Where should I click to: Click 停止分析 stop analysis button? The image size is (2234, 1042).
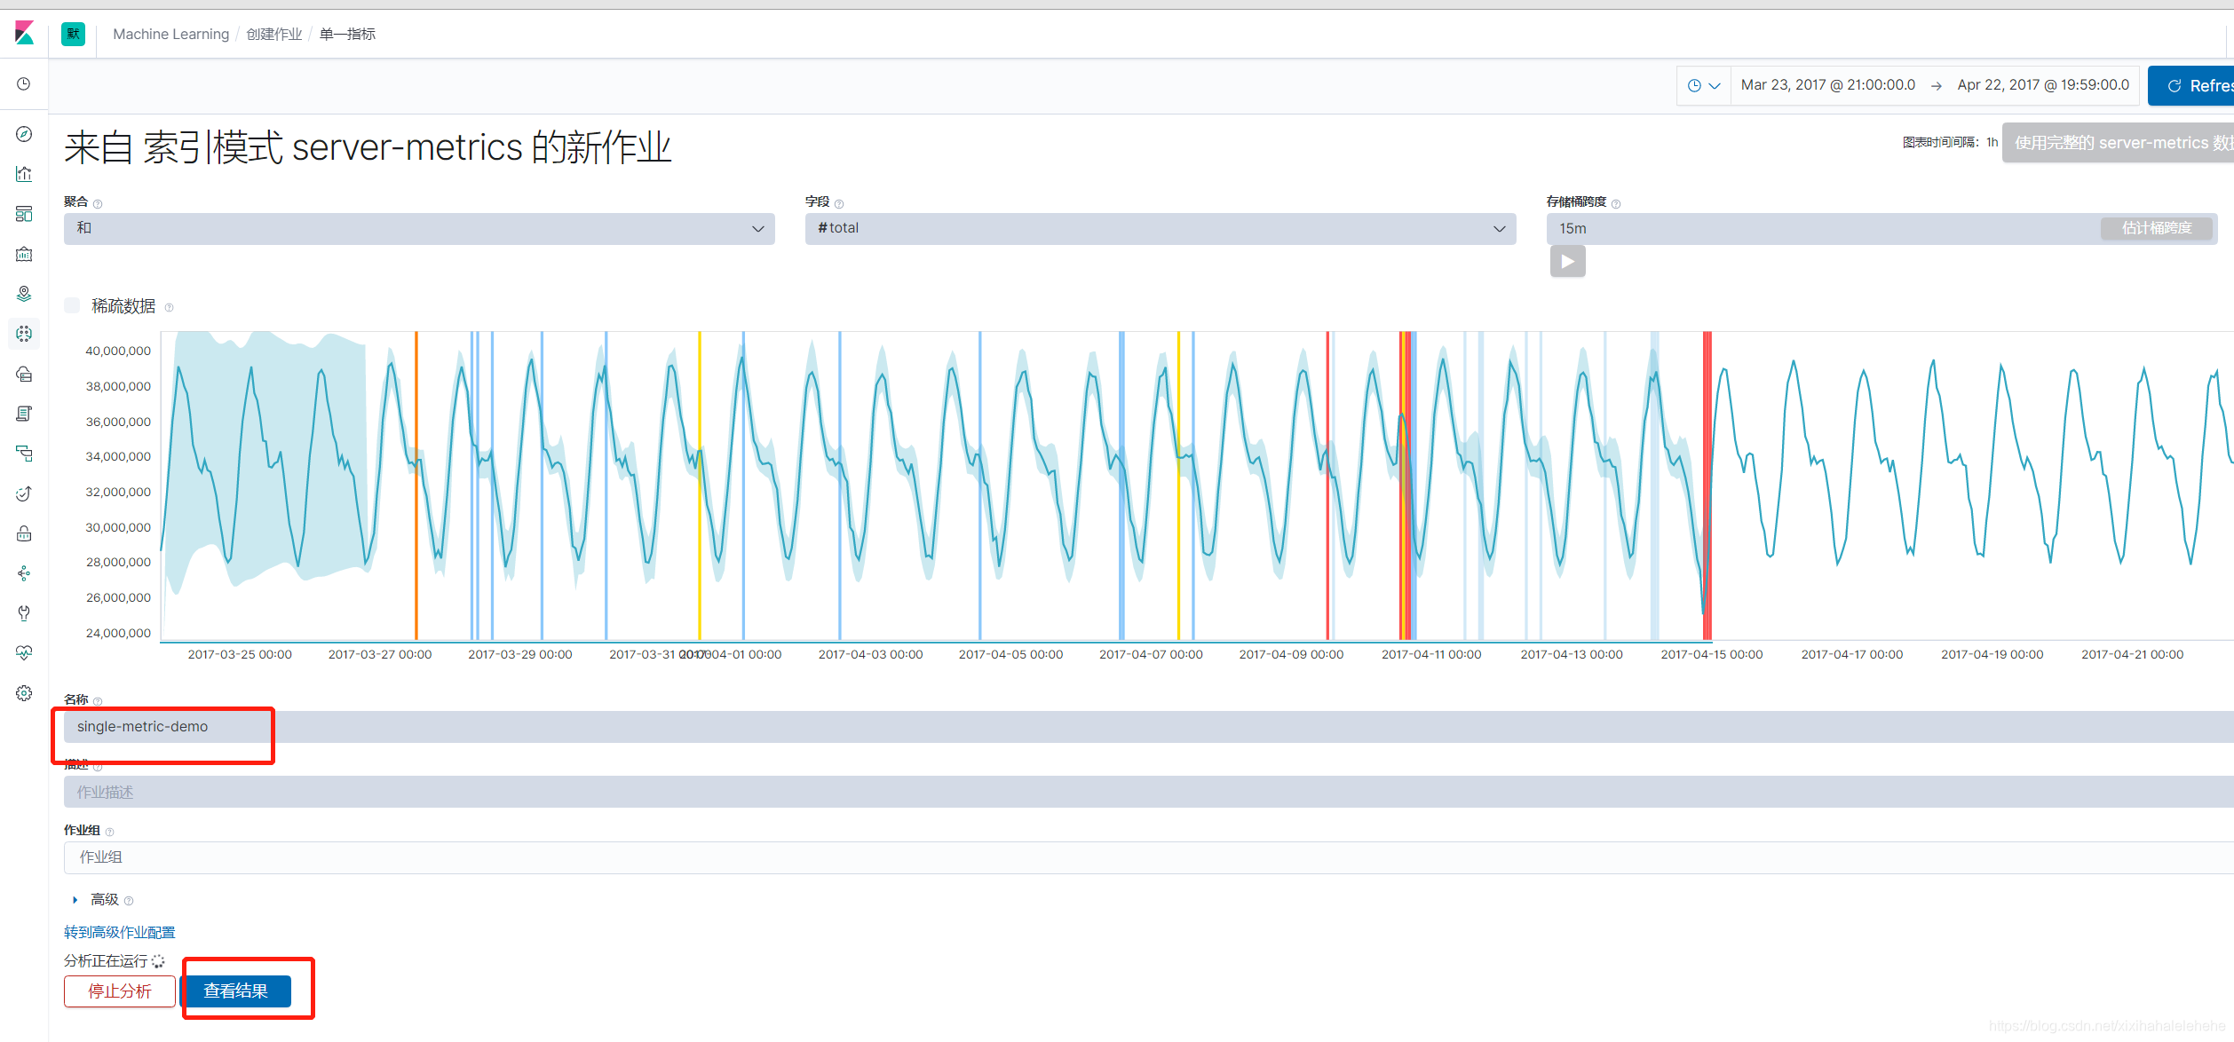(x=120, y=991)
